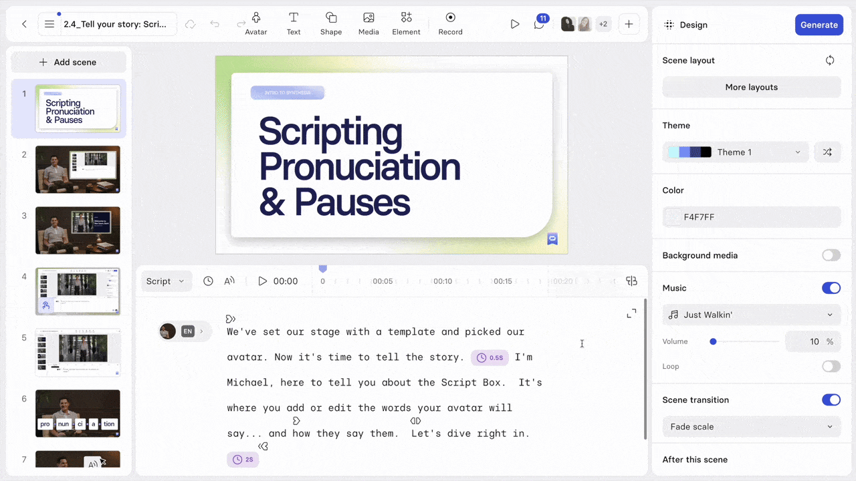Enable the Background media toggle
Image resolution: width=856 pixels, height=481 pixels.
point(831,255)
